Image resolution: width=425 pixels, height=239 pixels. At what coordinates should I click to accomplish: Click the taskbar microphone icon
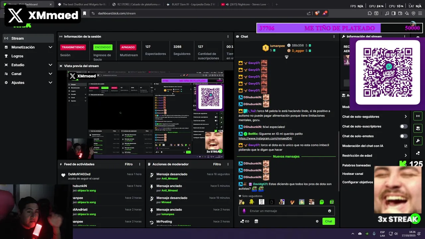click(374, 234)
